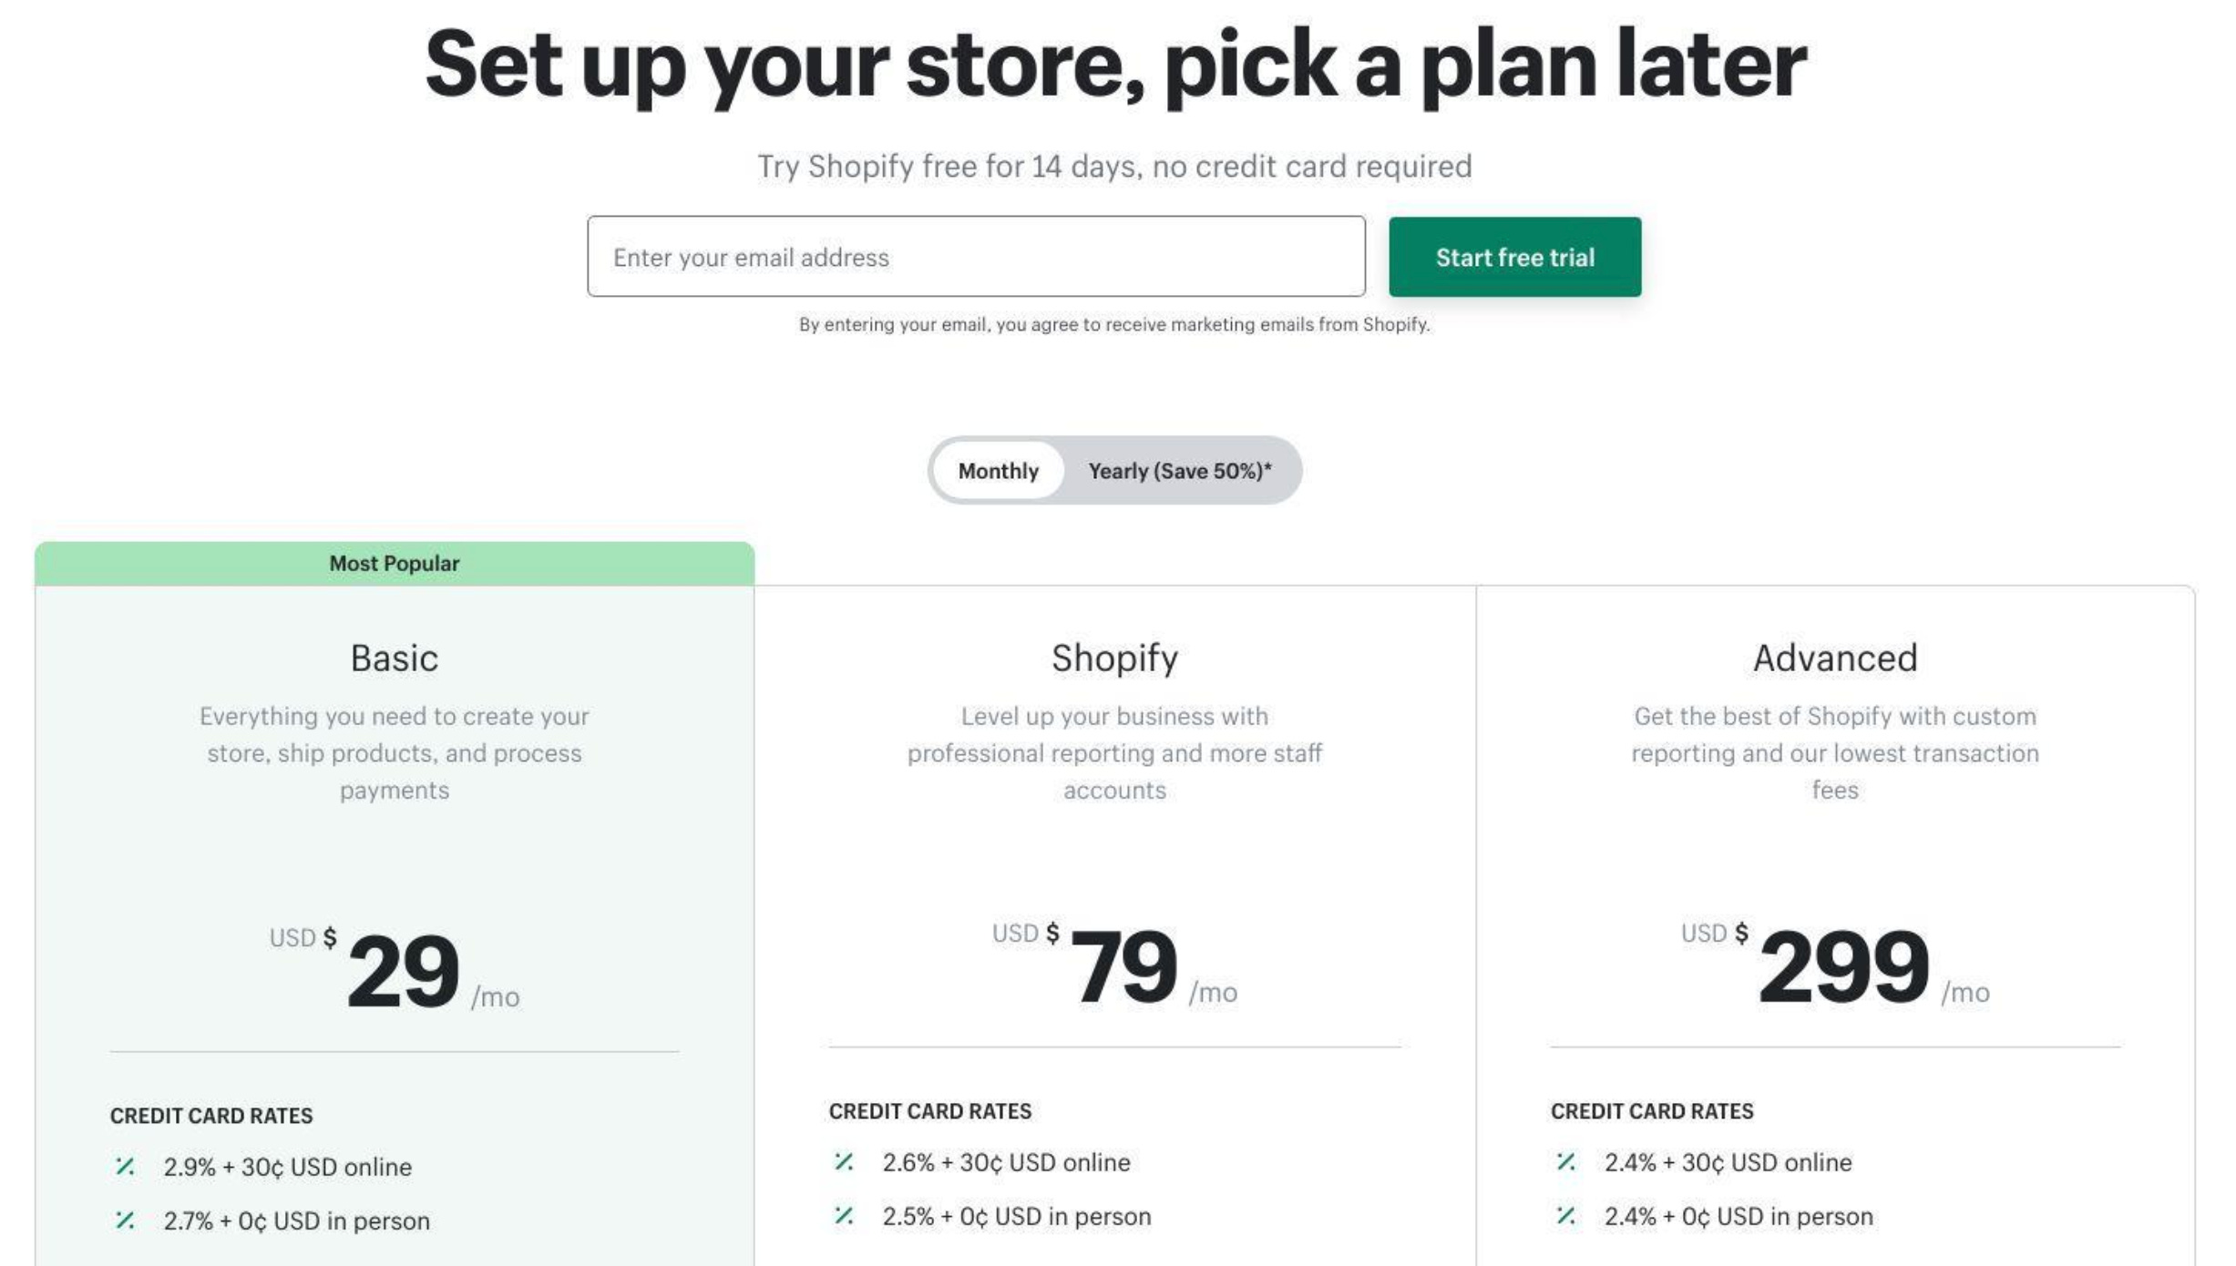The width and height of the screenshot is (2236, 1266).
Task: Click the $29 monthly price
Action: [405, 965]
